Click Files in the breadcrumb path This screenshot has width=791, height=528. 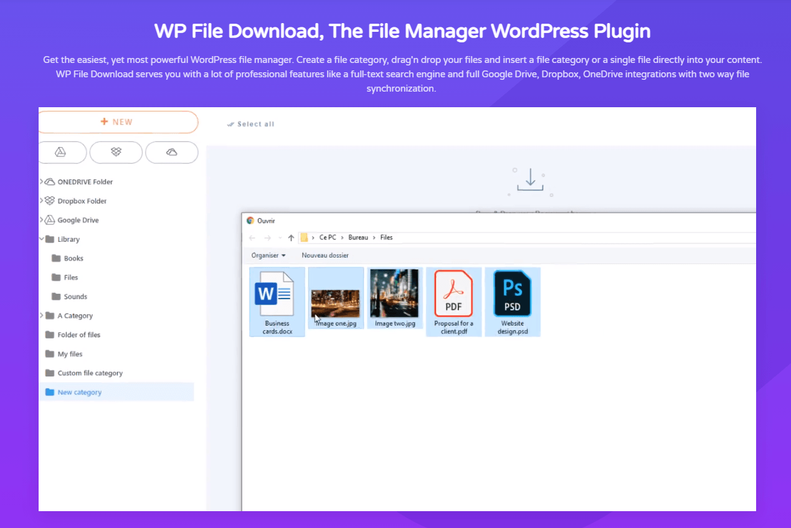(386, 238)
